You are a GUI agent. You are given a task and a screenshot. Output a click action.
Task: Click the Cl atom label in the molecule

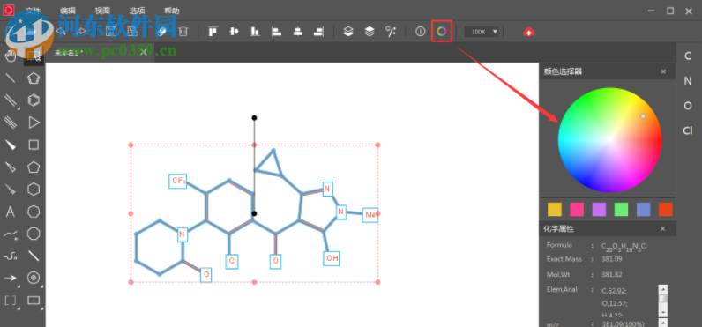click(231, 261)
